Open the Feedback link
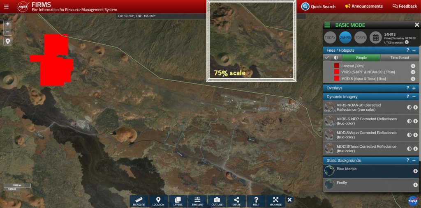The image size is (421, 208). pos(405,7)
